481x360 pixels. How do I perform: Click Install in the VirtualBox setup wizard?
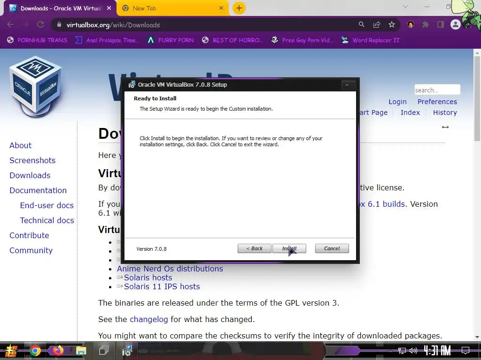pyautogui.click(x=289, y=248)
